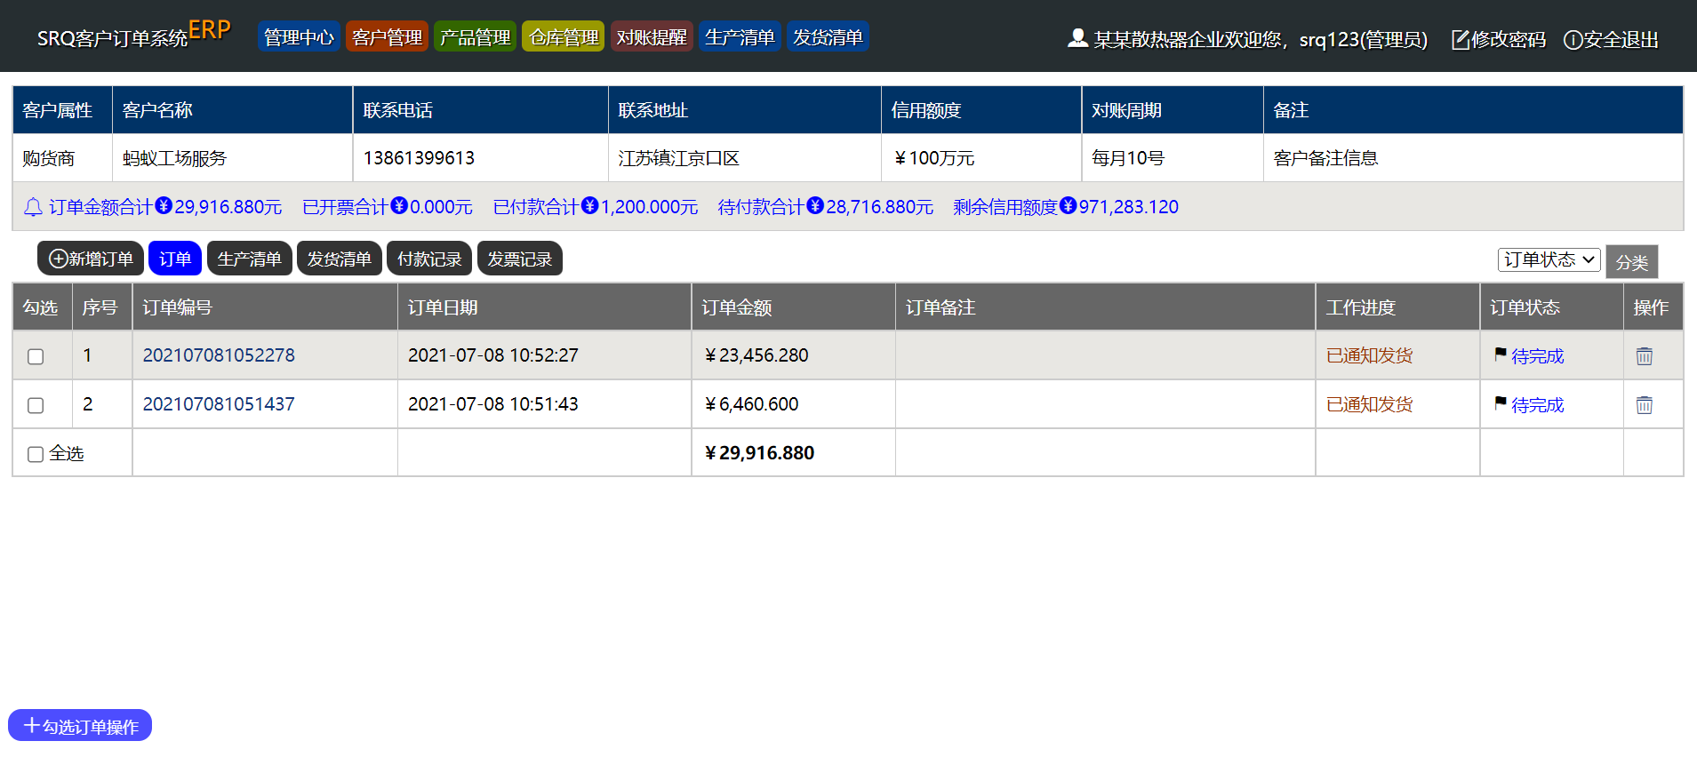Image resolution: width=1697 pixels, height=773 pixels.
Task: Click the 新增订单 button
Action: coord(91,259)
